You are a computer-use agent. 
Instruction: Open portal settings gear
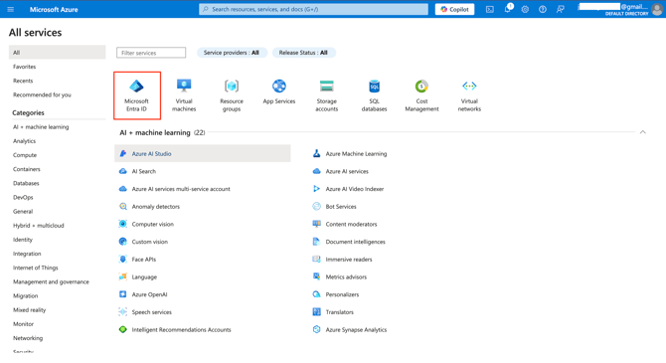tap(525, 9)
